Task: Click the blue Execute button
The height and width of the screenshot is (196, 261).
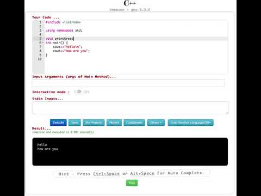Action: coord(58,122)
